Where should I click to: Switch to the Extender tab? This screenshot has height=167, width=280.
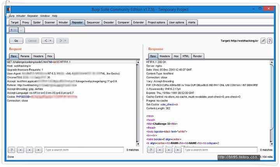coord(138,22)
